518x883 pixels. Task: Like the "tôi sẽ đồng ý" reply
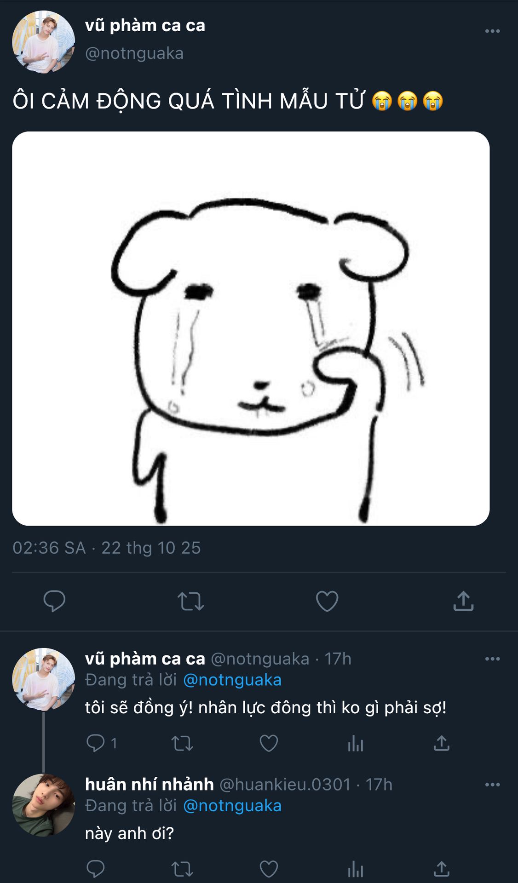[269, 743]
